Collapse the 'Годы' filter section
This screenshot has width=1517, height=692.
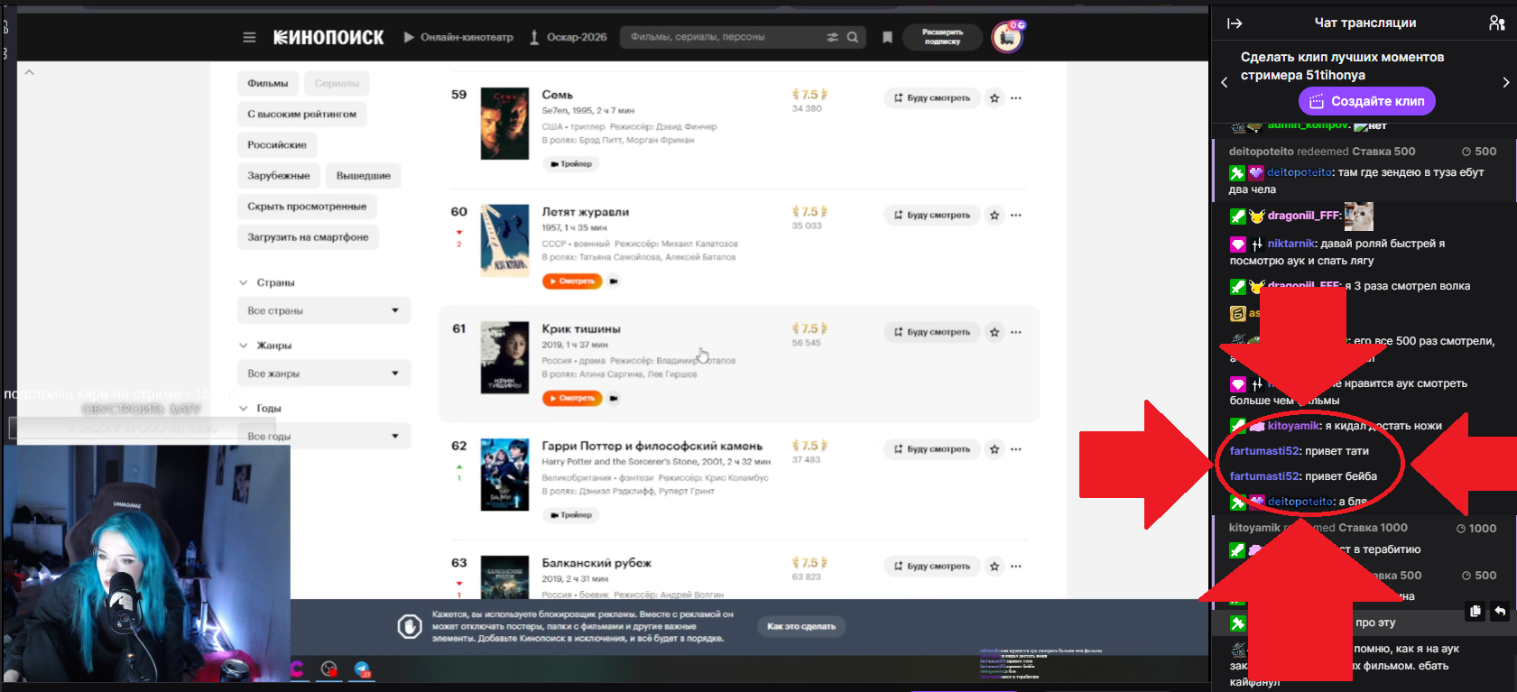(x=244, y=409)
